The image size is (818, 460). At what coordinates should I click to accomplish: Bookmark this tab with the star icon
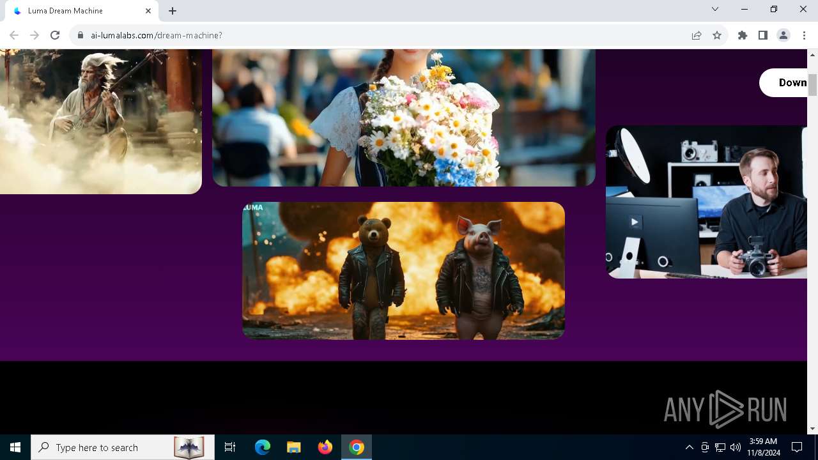pyautogui.click(x=717, y=35)
